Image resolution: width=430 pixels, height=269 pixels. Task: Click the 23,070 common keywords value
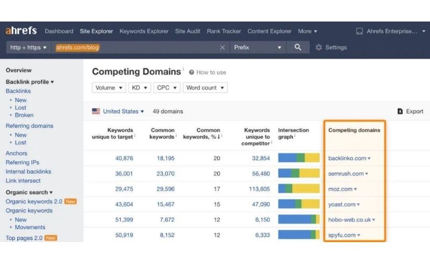(166, 173)
